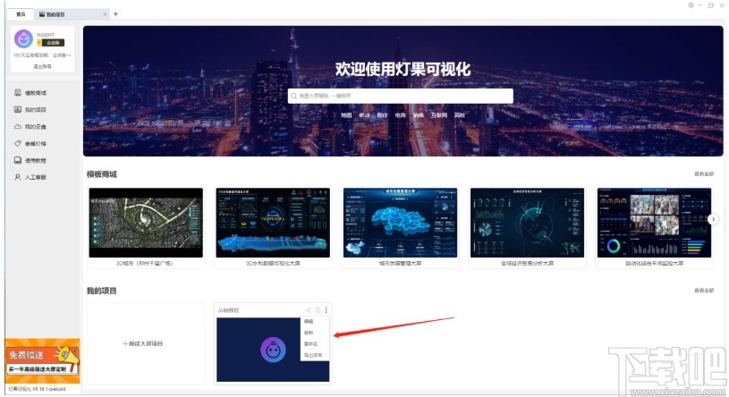Click the delete trash icon on 示例教程 card
This screenshot has width=729, height=397.
coord(318,310)
